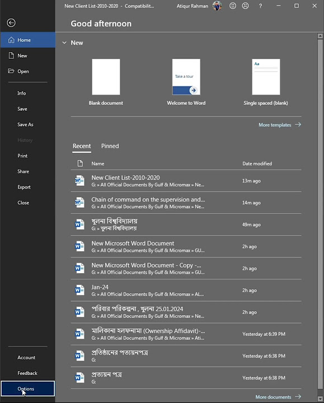324x403 pixels.
Task: Open পরিবার পরিকল্পনা, খুলনা 25.01.2024 document
Action: pos(186,312)
